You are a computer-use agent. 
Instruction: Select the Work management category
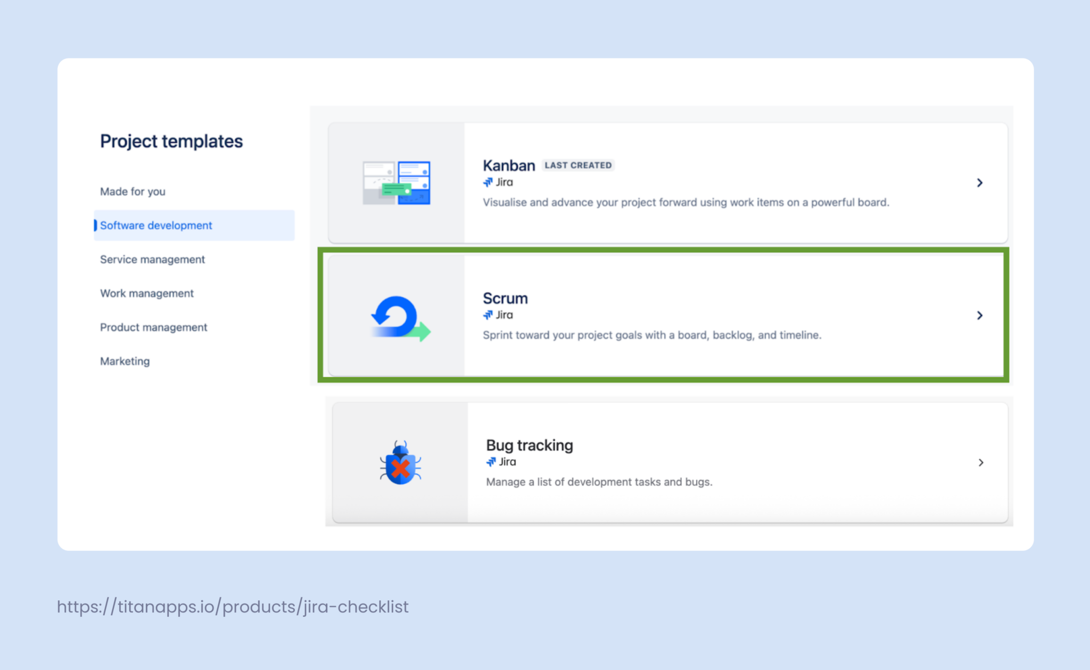[146, 293]
